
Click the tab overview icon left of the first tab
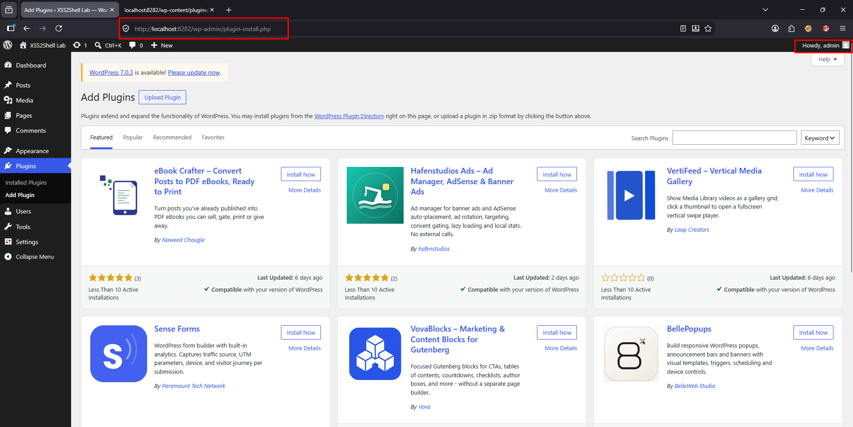pyautogui.click(x=9, y=10)
